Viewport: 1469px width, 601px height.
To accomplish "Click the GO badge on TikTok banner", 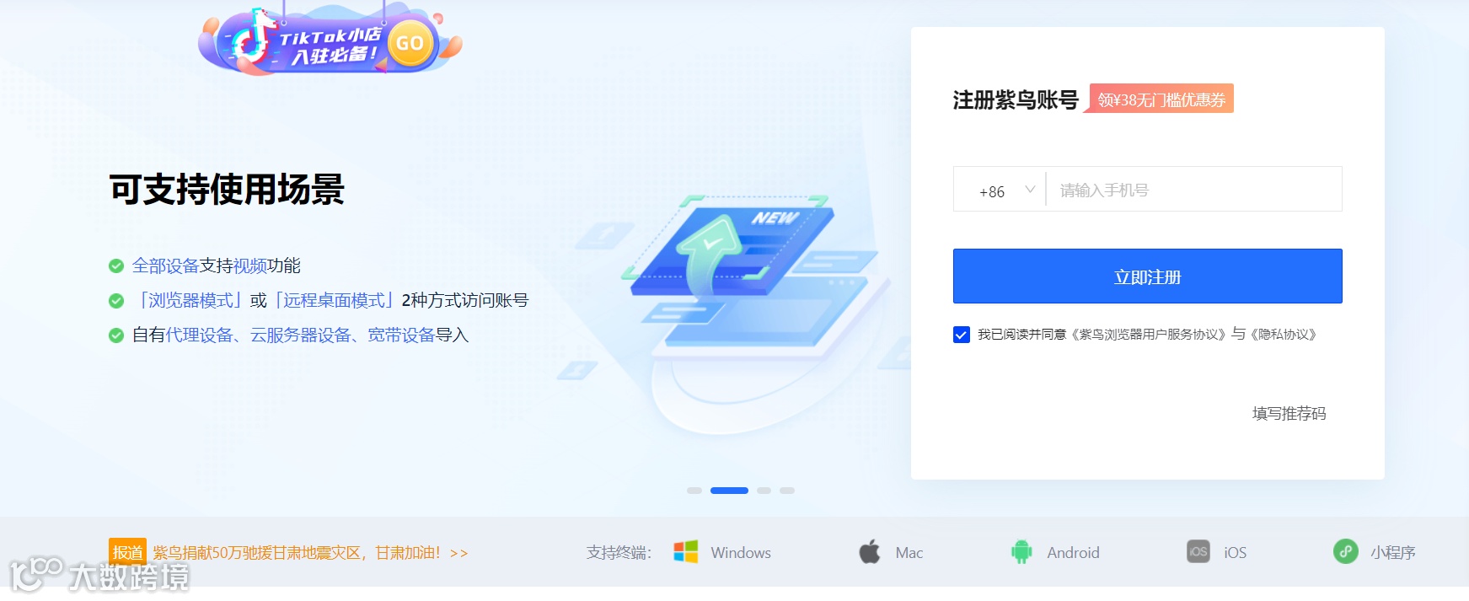I will click(x=410, y=43).
